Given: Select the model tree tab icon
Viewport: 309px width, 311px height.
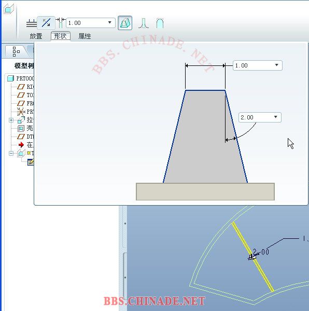Looking at the screenshot, I should [16, 51].
